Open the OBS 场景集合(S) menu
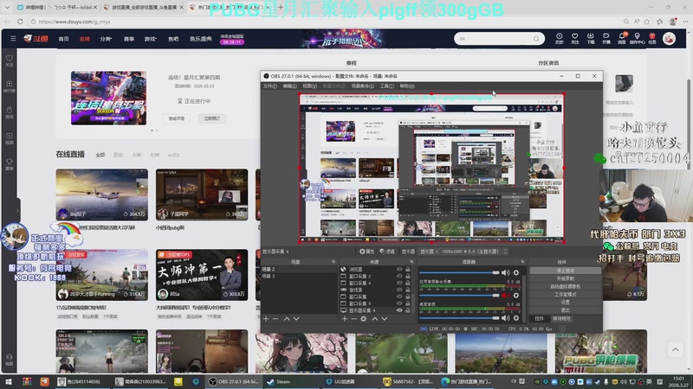This screenshot has height=389, width=693. pos(362,86)
